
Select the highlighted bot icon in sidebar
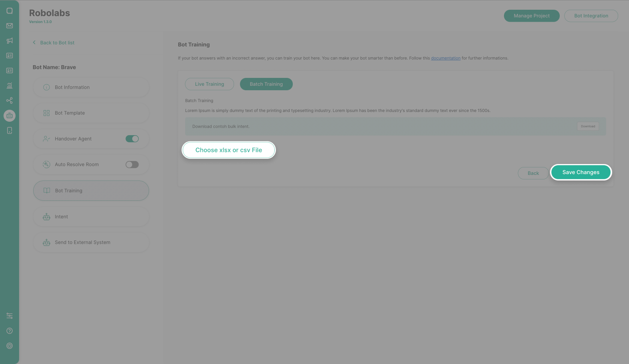coord(9,115)
